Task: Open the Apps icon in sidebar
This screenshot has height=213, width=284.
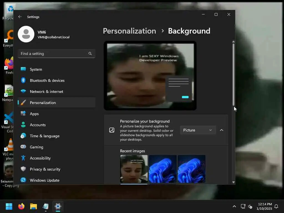Action: coord(23,113)
